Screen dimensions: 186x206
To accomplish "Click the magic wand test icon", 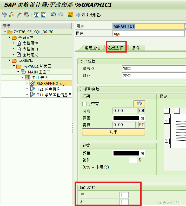I will pyautogui.click(x=19, y=15).
